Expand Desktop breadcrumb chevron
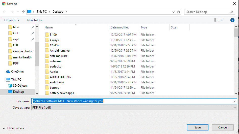 [66, 12]
